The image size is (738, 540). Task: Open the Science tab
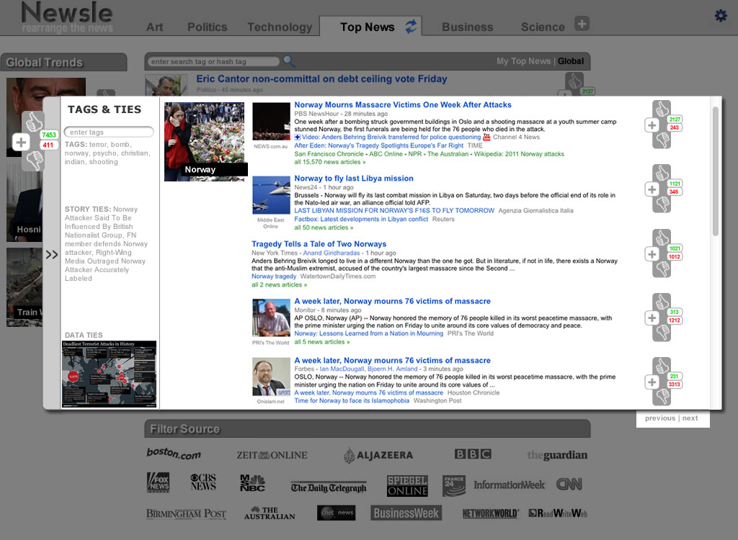point(543,27)
